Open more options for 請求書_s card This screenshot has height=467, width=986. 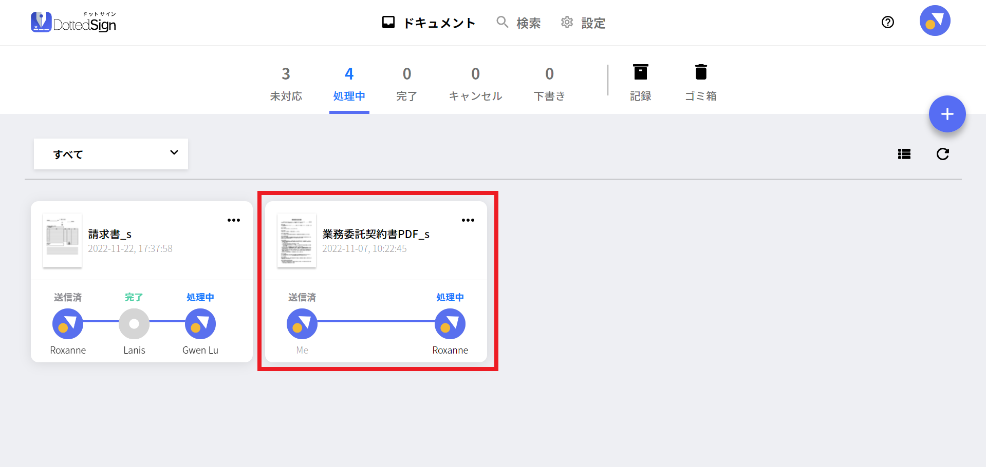pyautogui.click(x=234, y=220)
